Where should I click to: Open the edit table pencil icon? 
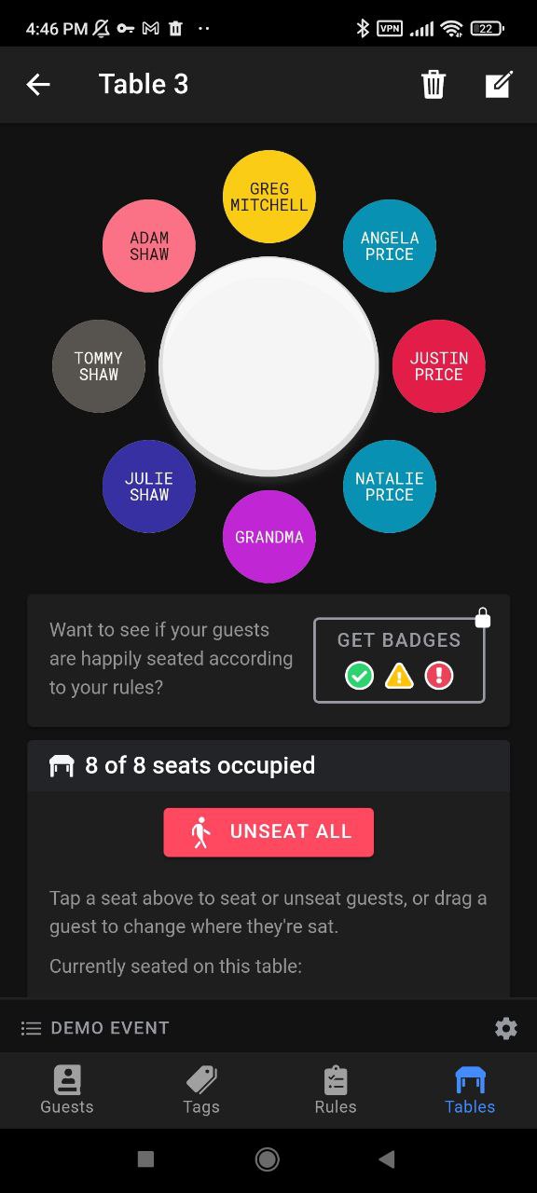coord(499,85)
